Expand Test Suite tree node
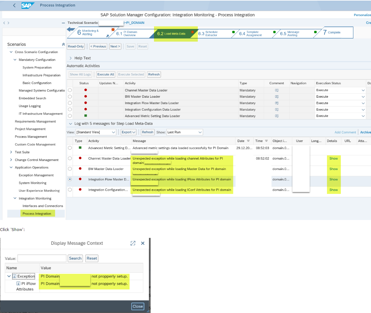371x313 pixels. (x=11, y=152)
